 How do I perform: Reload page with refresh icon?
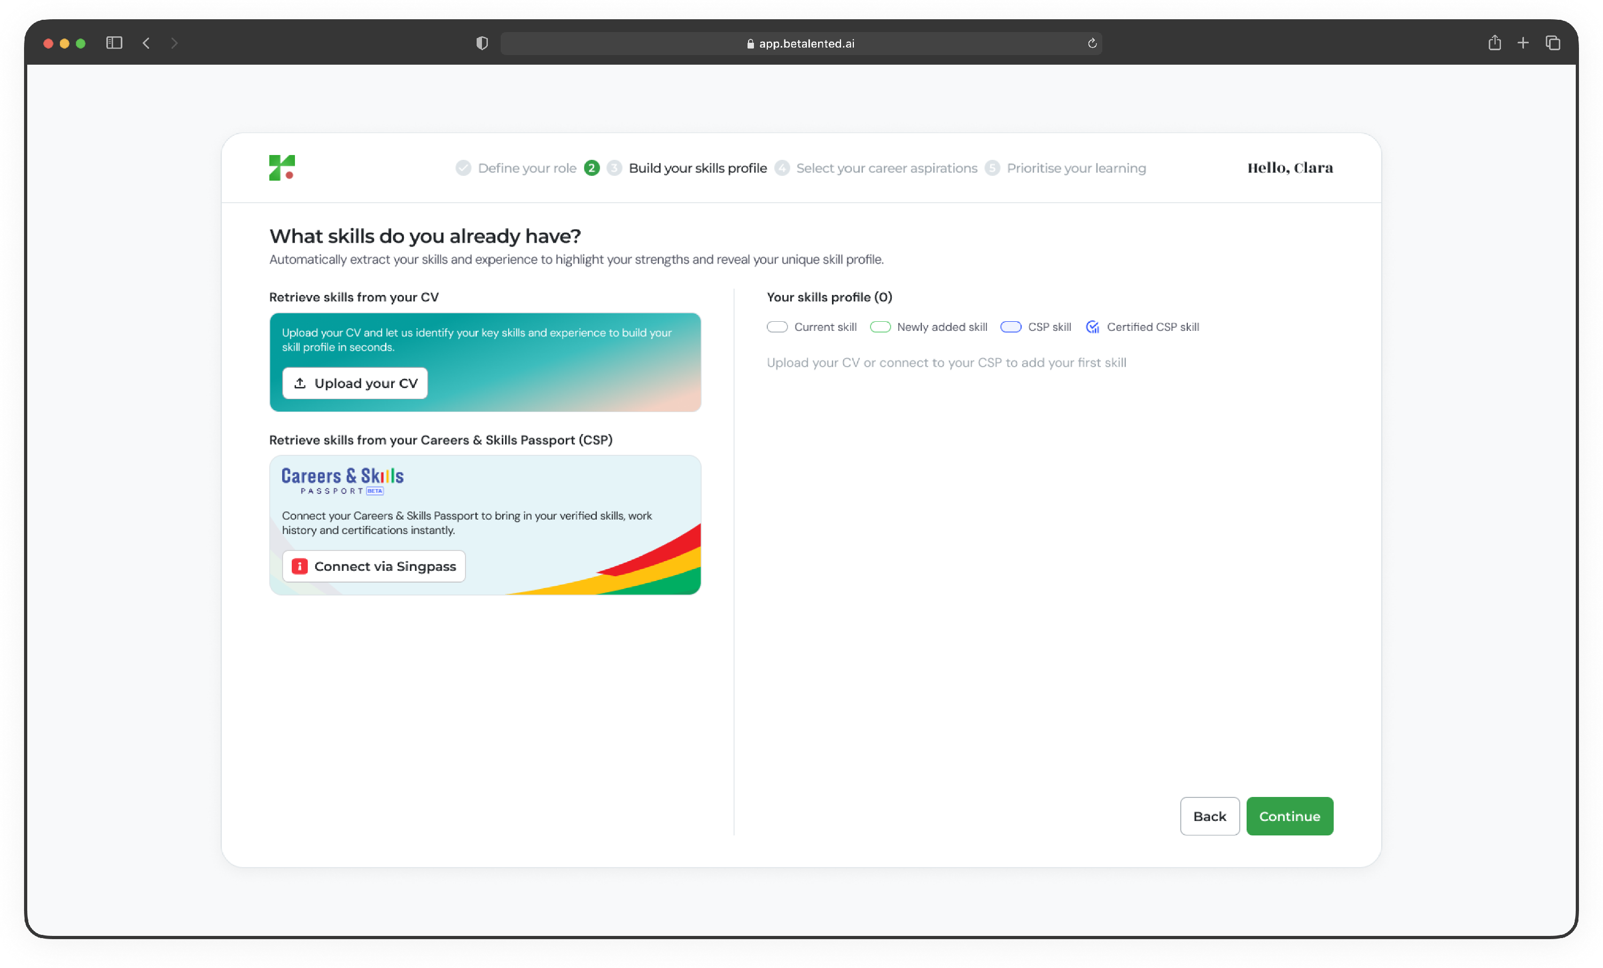(1092, 43)
